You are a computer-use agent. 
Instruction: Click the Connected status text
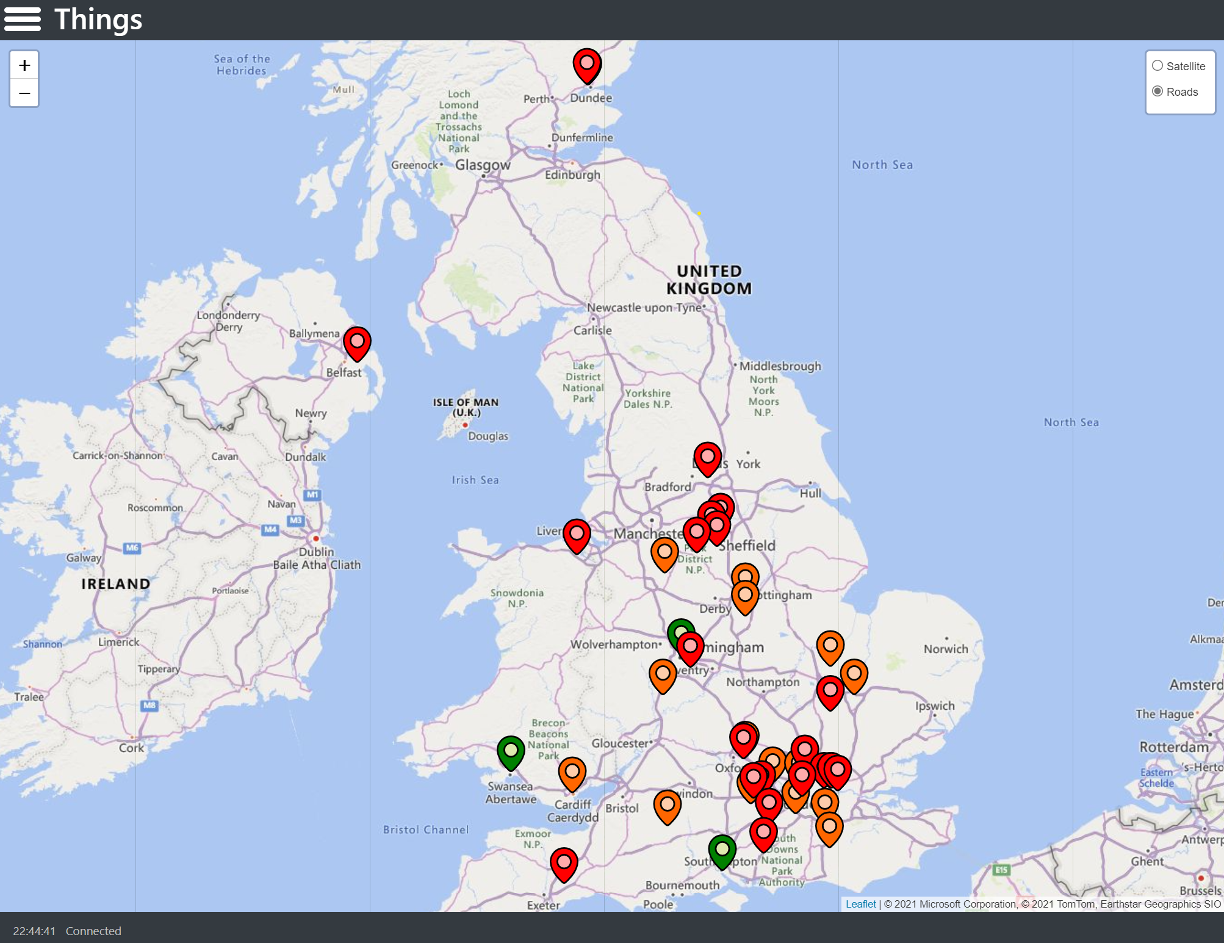[93, 931]
